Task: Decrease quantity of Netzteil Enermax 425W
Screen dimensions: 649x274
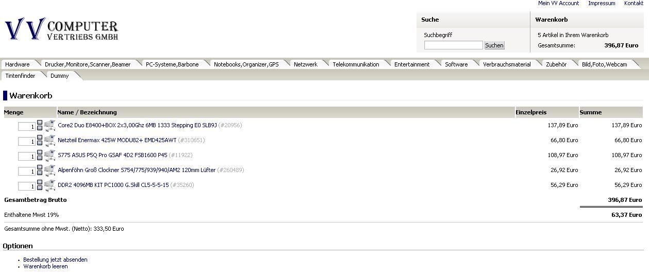Action: 40,143
